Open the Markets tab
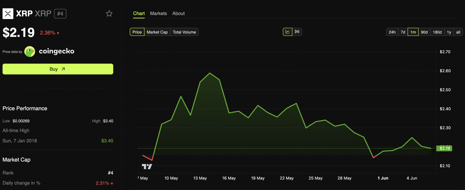 [x=158, y=14]
